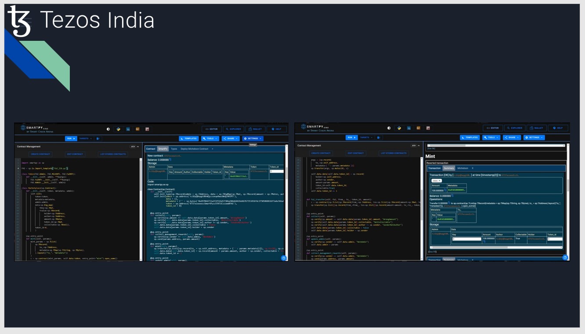
Task: Close transaction view with X tab
Action: coord(473,168)
